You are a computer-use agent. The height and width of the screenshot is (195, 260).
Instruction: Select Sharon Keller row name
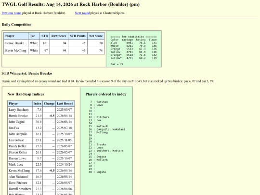coord(18,152)
